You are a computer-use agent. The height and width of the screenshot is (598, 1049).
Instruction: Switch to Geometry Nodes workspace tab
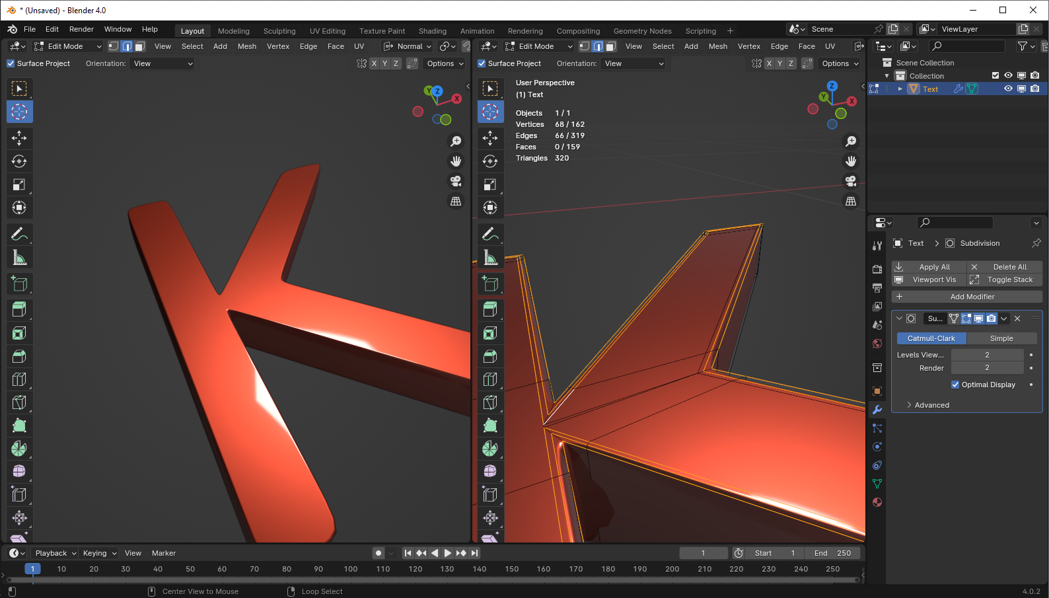643,31
